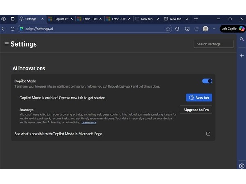Open the Settings hamburger menu
This screenshot has width=246, height=184.
pyautogui.click(x=7, y=44)
